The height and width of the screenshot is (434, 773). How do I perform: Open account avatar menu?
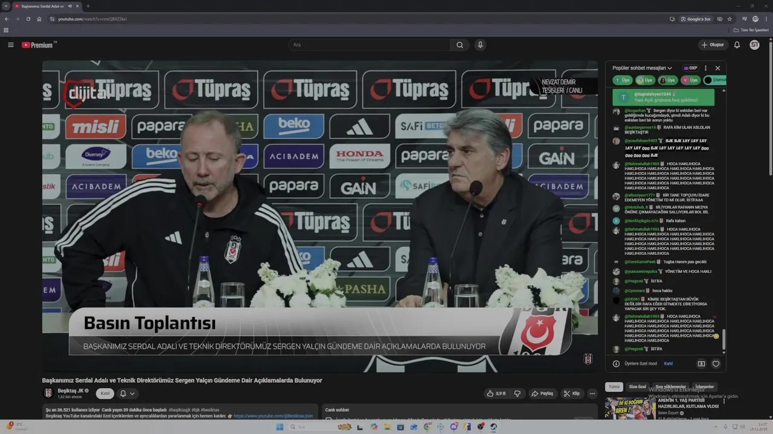coord(754,45)
